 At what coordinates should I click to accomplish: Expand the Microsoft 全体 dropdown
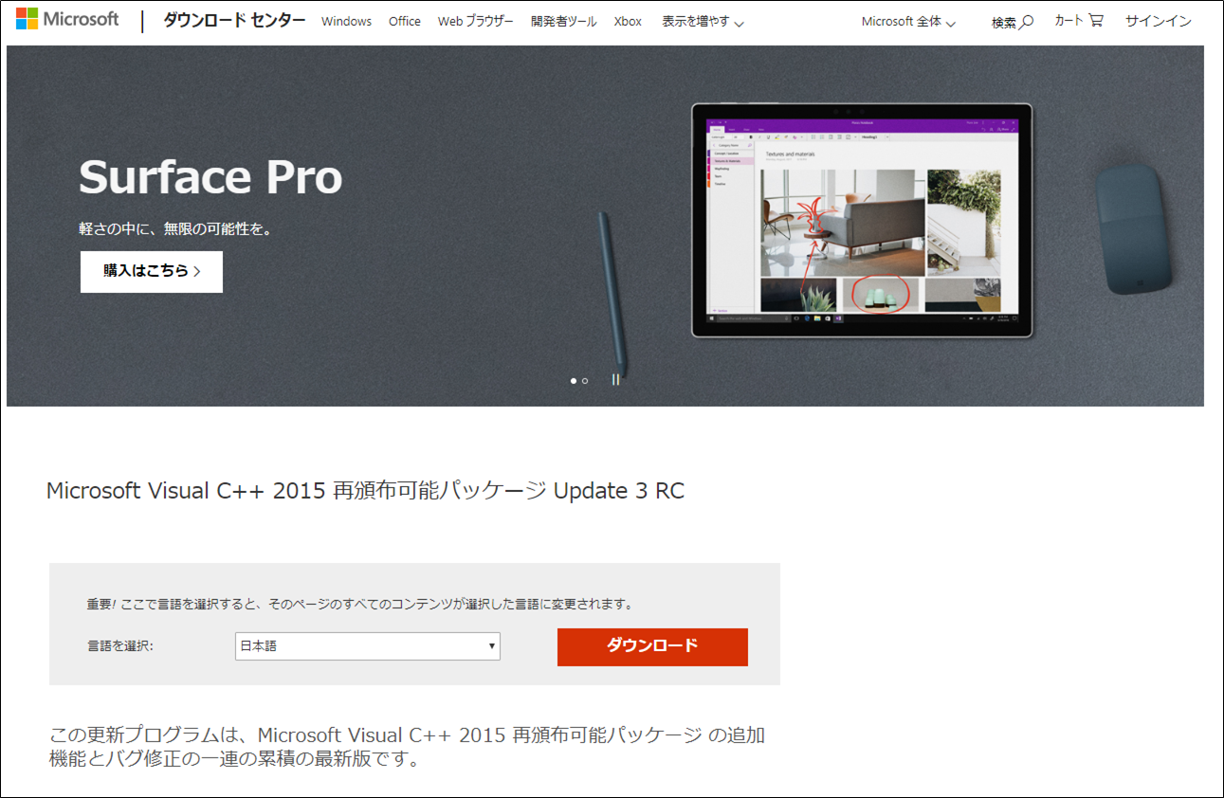coord(908,22)
